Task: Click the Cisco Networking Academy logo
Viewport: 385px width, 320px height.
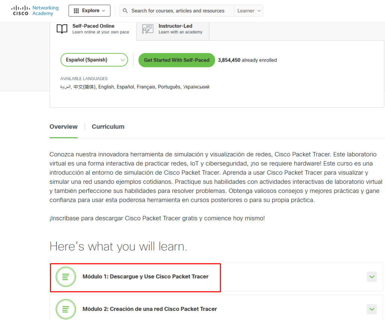Action: [x=35, y=11]
